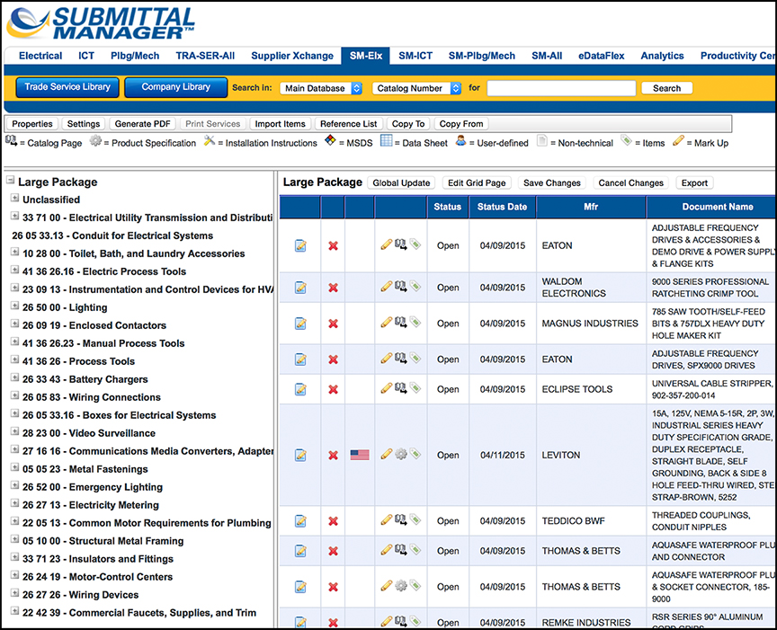This screenshot has height=630, width=777.
Task: Click the Trade Service Library button
Action: [x=67, y=87]
